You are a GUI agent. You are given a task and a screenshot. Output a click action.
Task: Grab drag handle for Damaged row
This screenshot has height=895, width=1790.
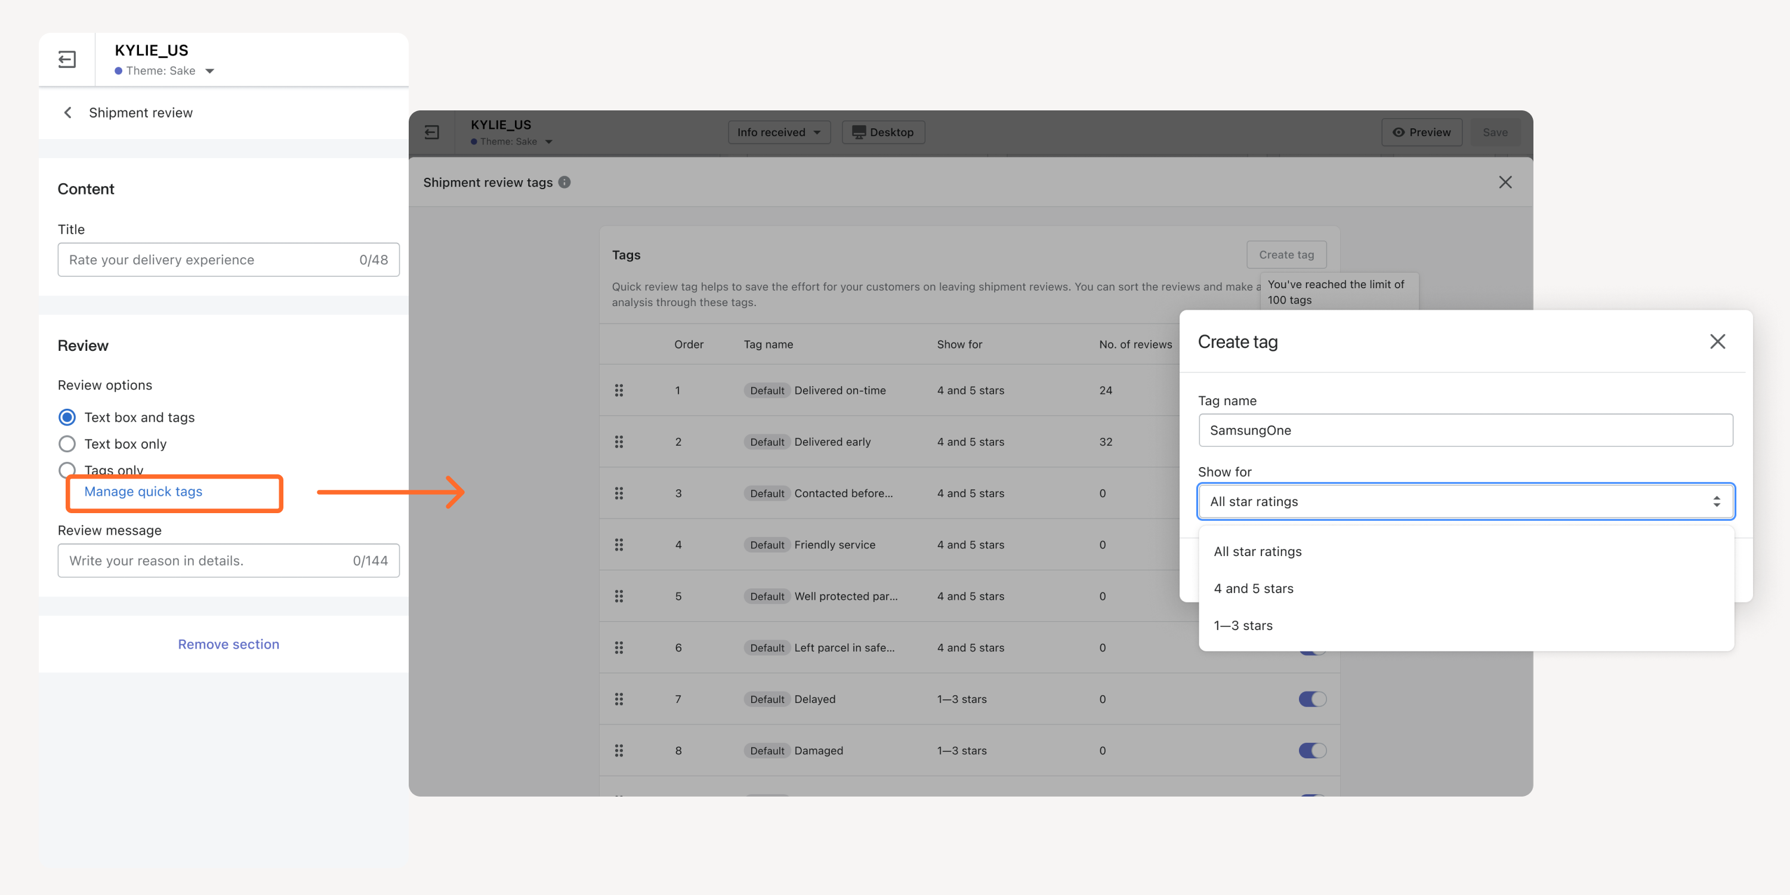(618, 751)
